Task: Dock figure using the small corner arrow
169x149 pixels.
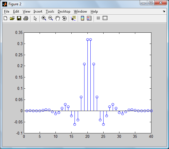Action: coord(164,11)
